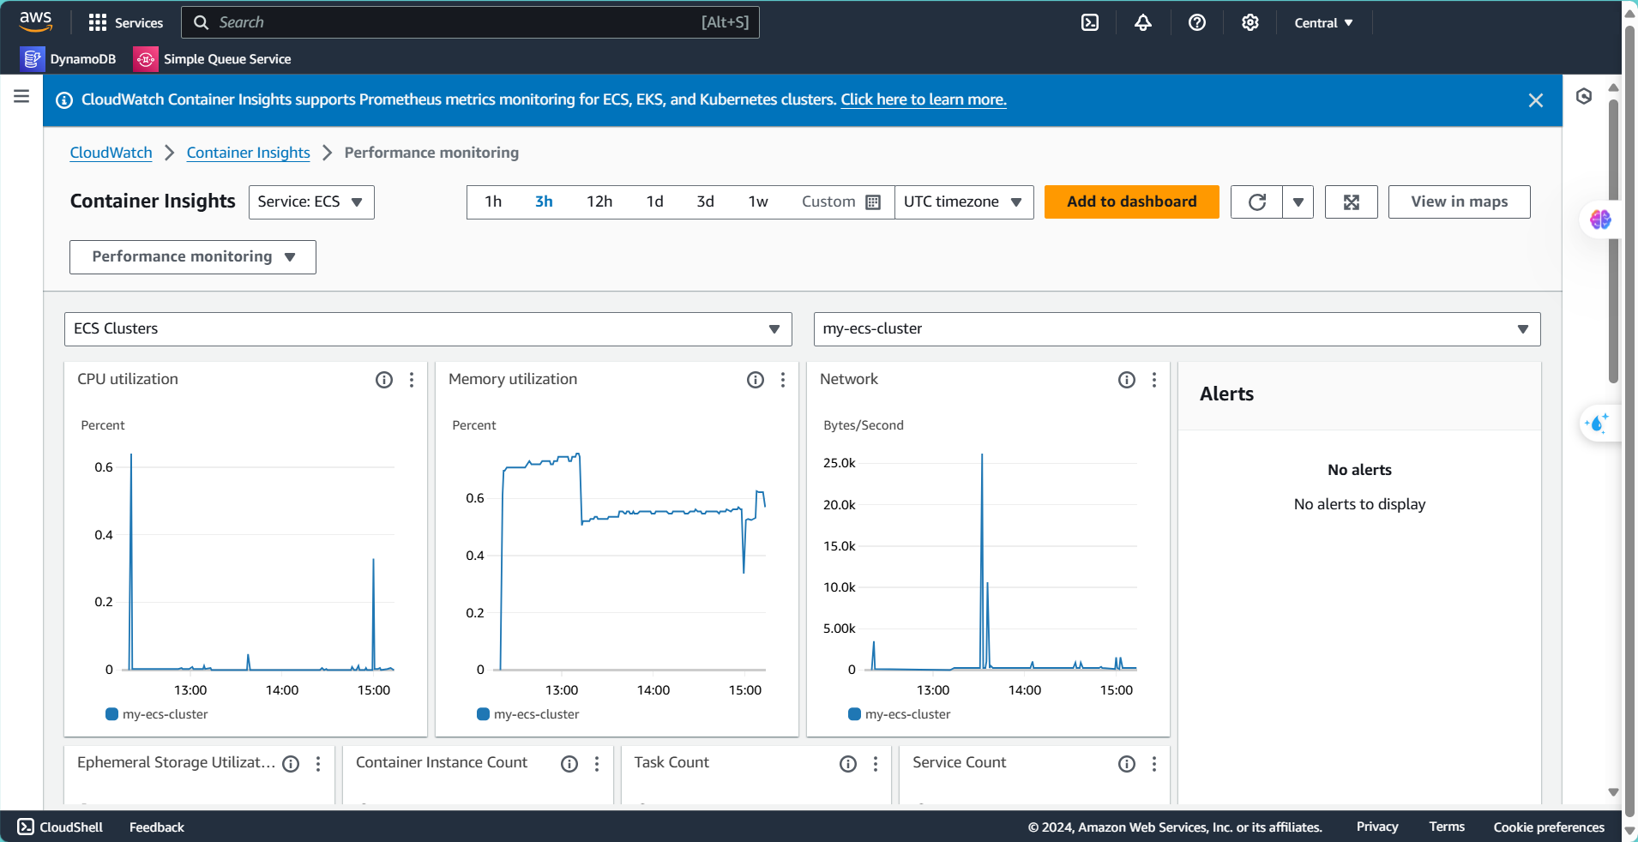Open Service Count widget actions menu
Viewport: 1638px width, 842px height.
1154,764
